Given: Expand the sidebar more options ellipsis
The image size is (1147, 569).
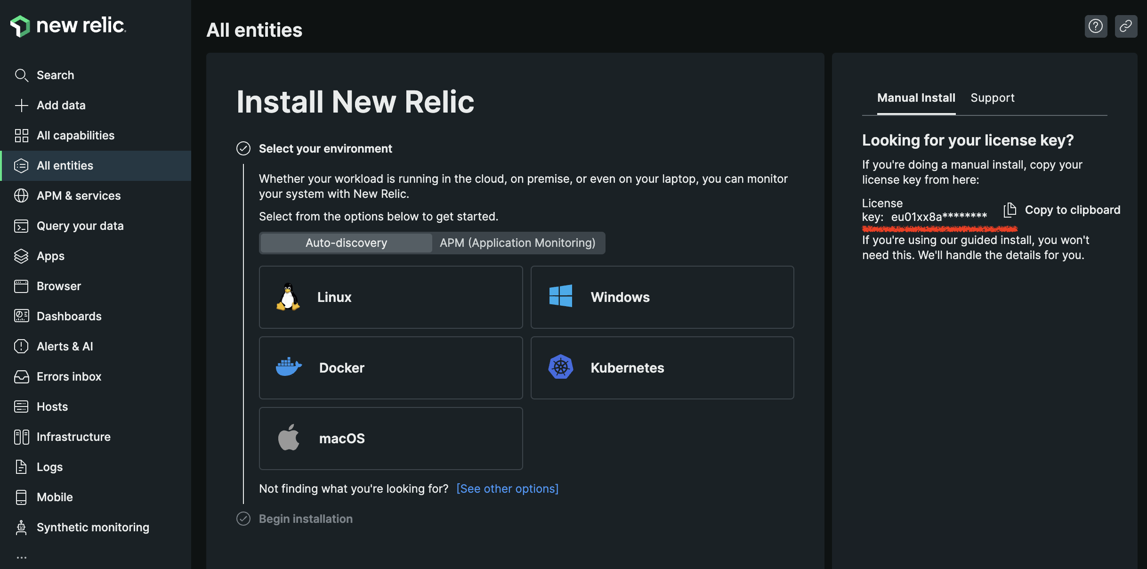Looking at the screenshot, I should pyautogui.click(x=21, y=558).
